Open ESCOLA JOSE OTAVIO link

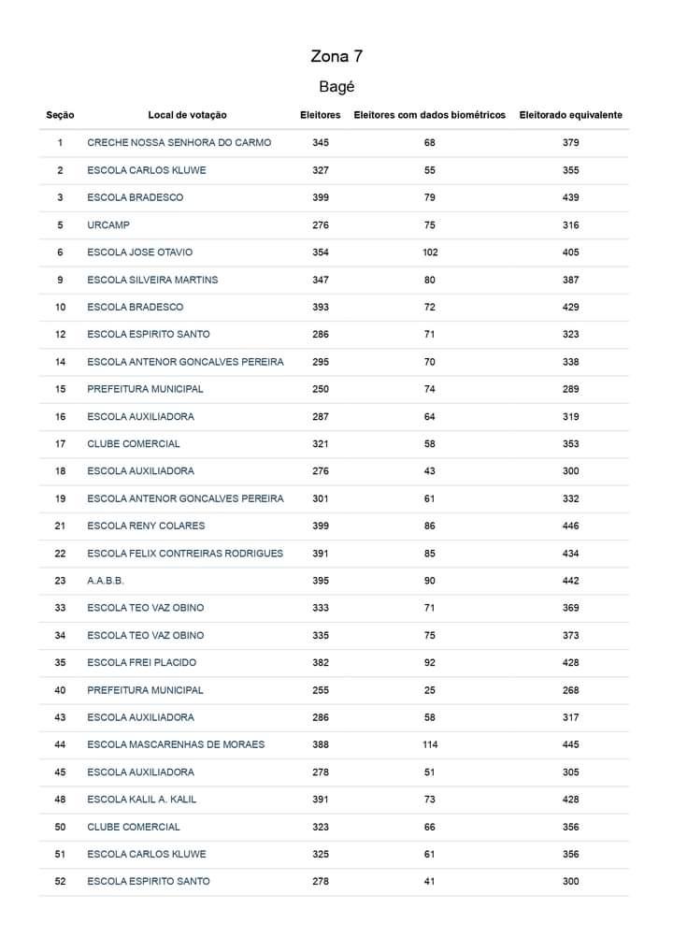[x=139, y=252]
